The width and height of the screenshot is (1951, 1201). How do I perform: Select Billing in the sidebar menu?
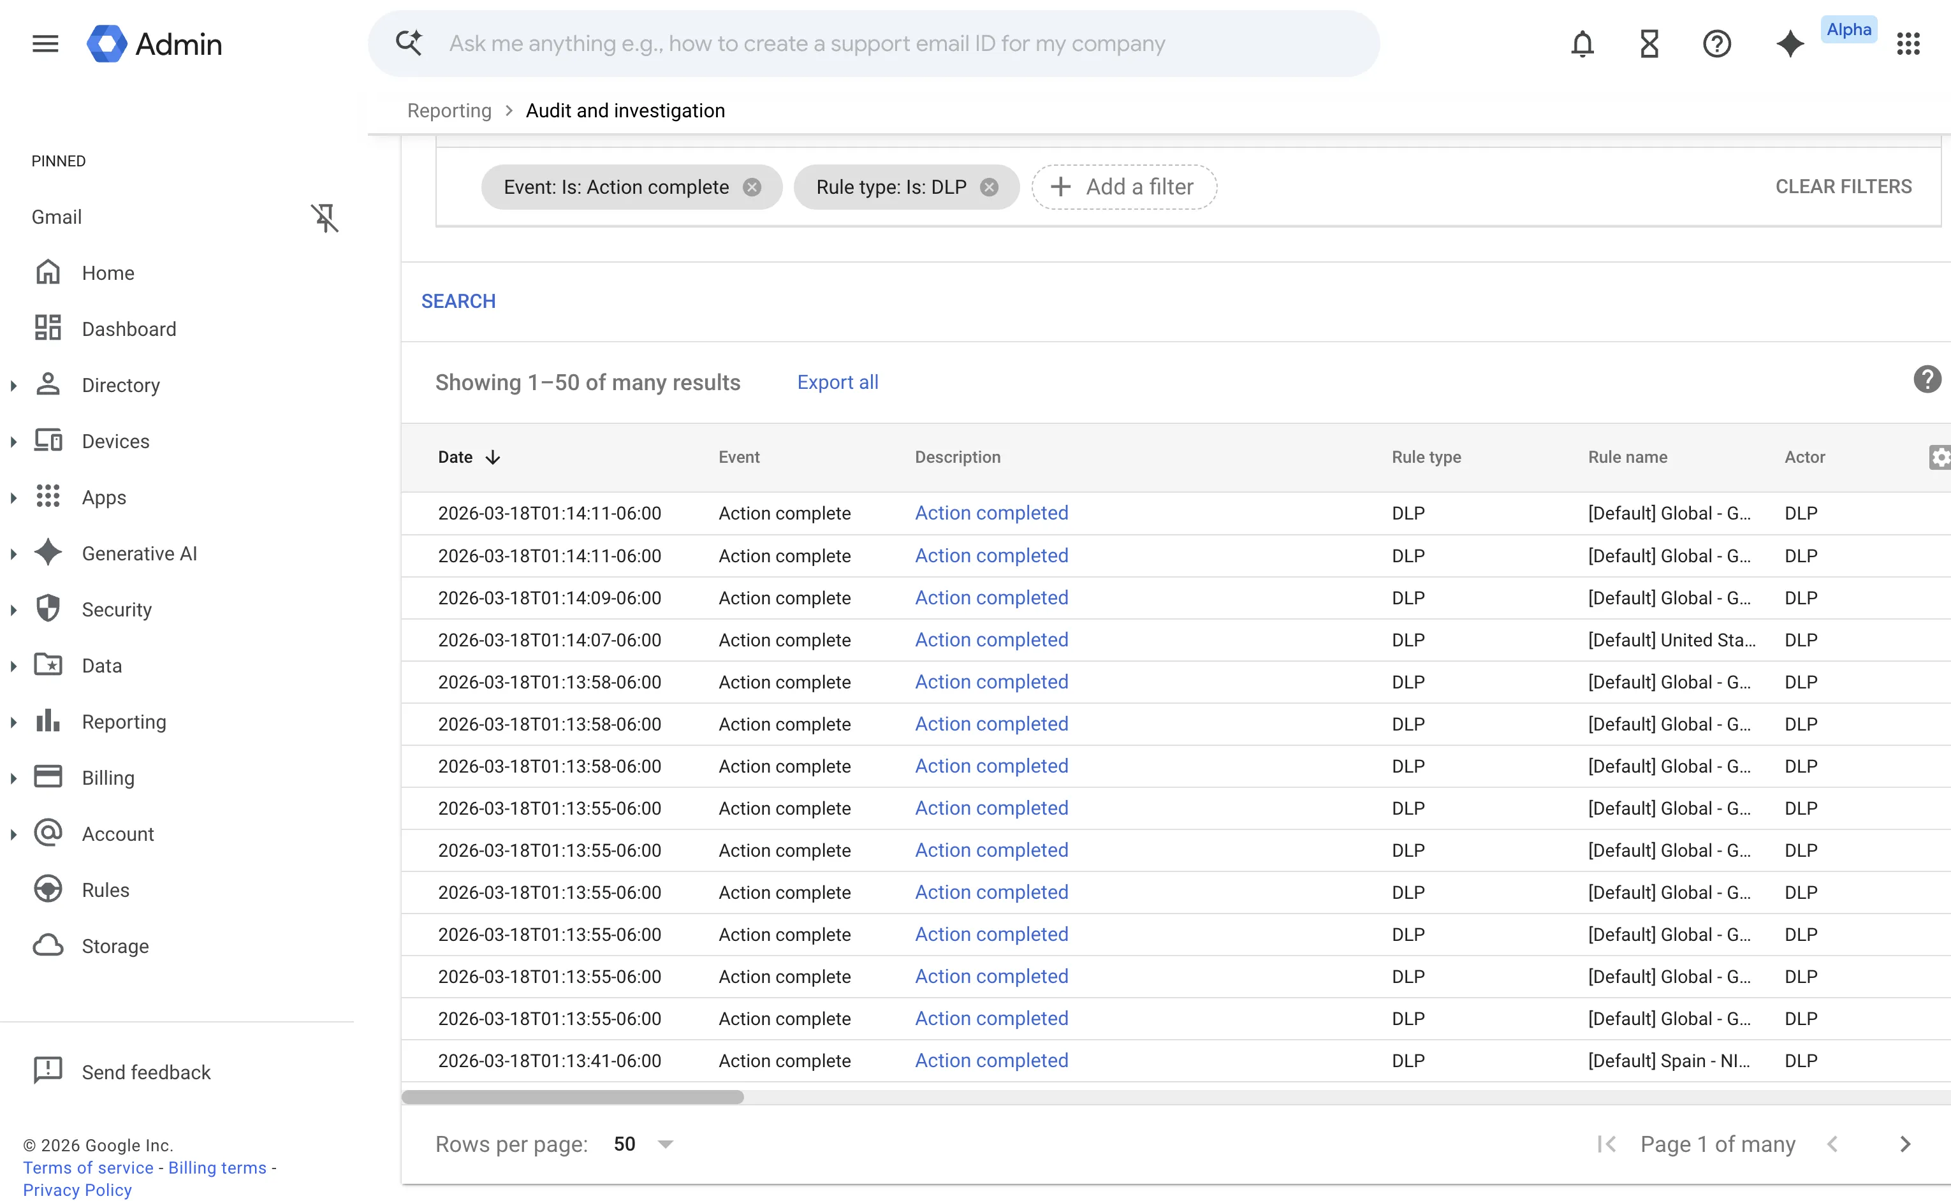pos(108,777)
